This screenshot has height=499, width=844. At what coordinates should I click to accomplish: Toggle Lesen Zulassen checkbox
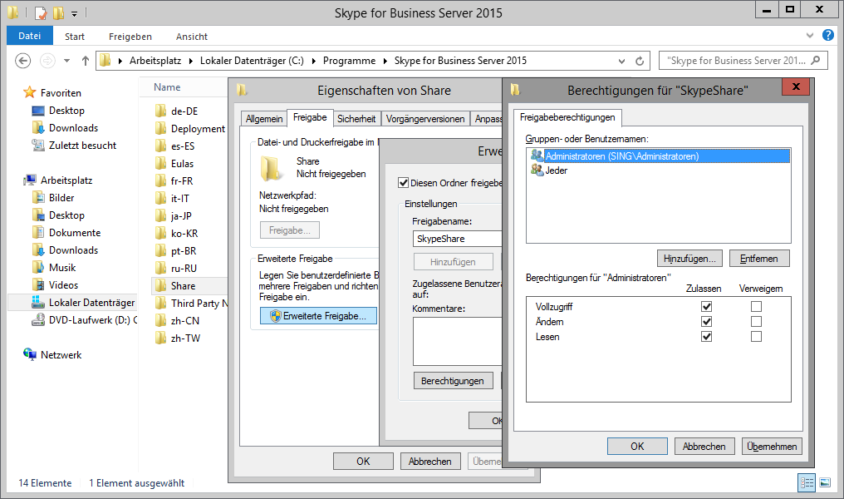click(x=707, y=337)
